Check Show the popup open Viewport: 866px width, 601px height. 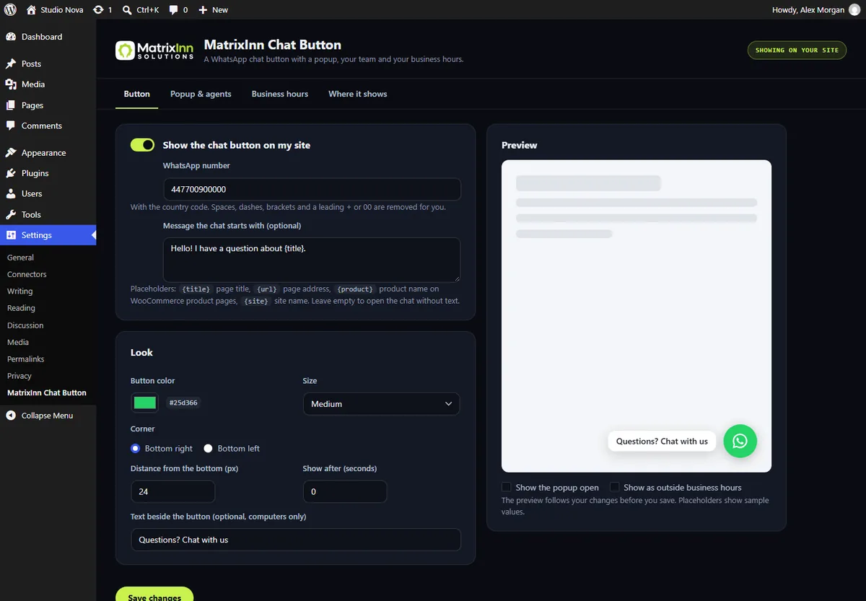[x=507, y=487]
